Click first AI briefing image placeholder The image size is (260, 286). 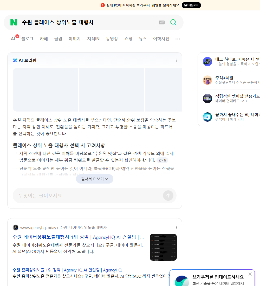(x=45, y=89)
